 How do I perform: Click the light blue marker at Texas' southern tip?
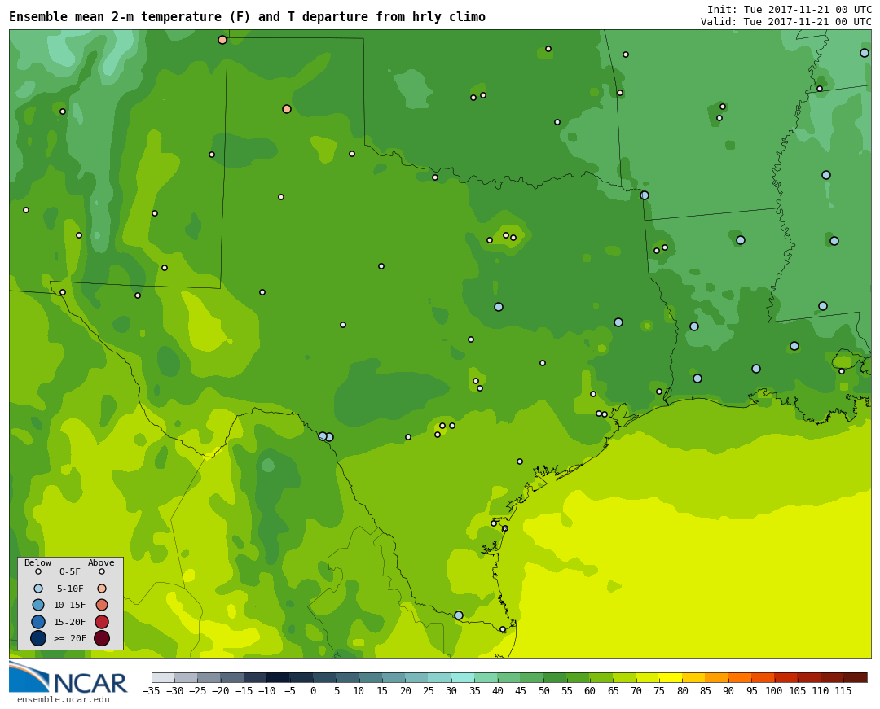(x=459, y=615)
